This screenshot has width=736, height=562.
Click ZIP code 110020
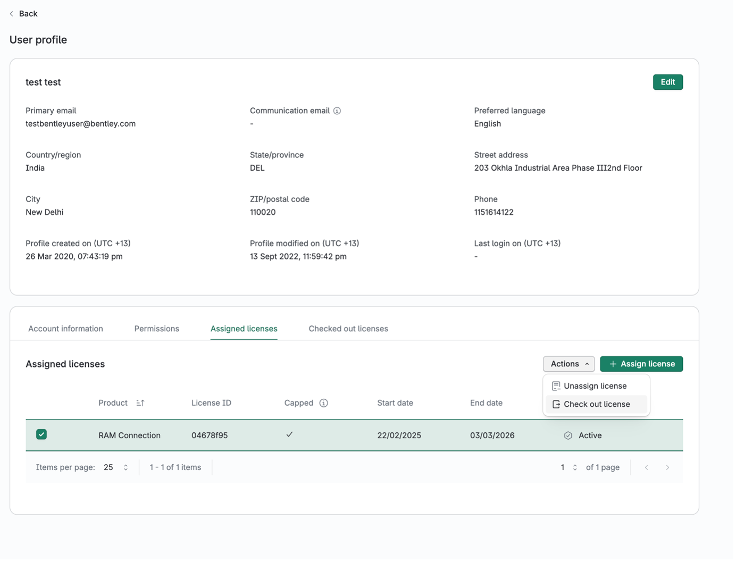pos(263,212)
